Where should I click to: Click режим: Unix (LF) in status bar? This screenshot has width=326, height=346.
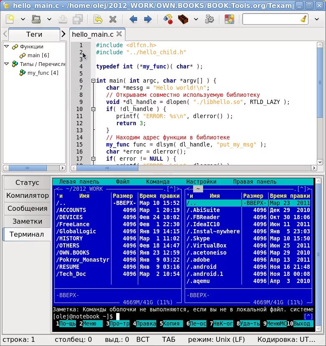[x=216, y=339]
